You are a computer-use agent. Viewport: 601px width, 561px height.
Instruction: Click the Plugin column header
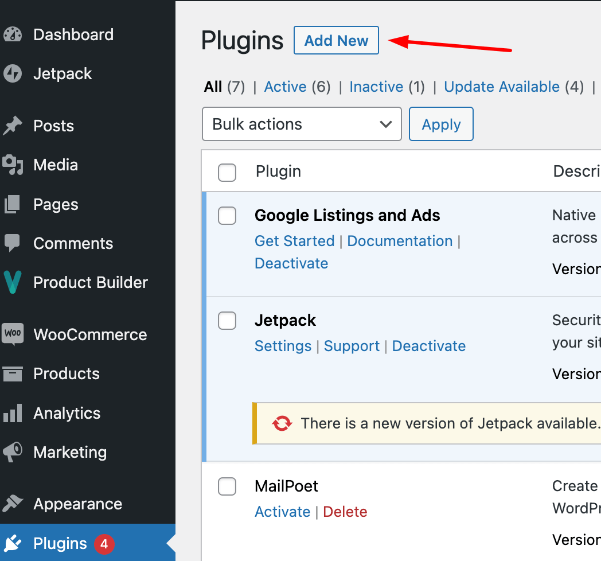[x=278, y=171]
